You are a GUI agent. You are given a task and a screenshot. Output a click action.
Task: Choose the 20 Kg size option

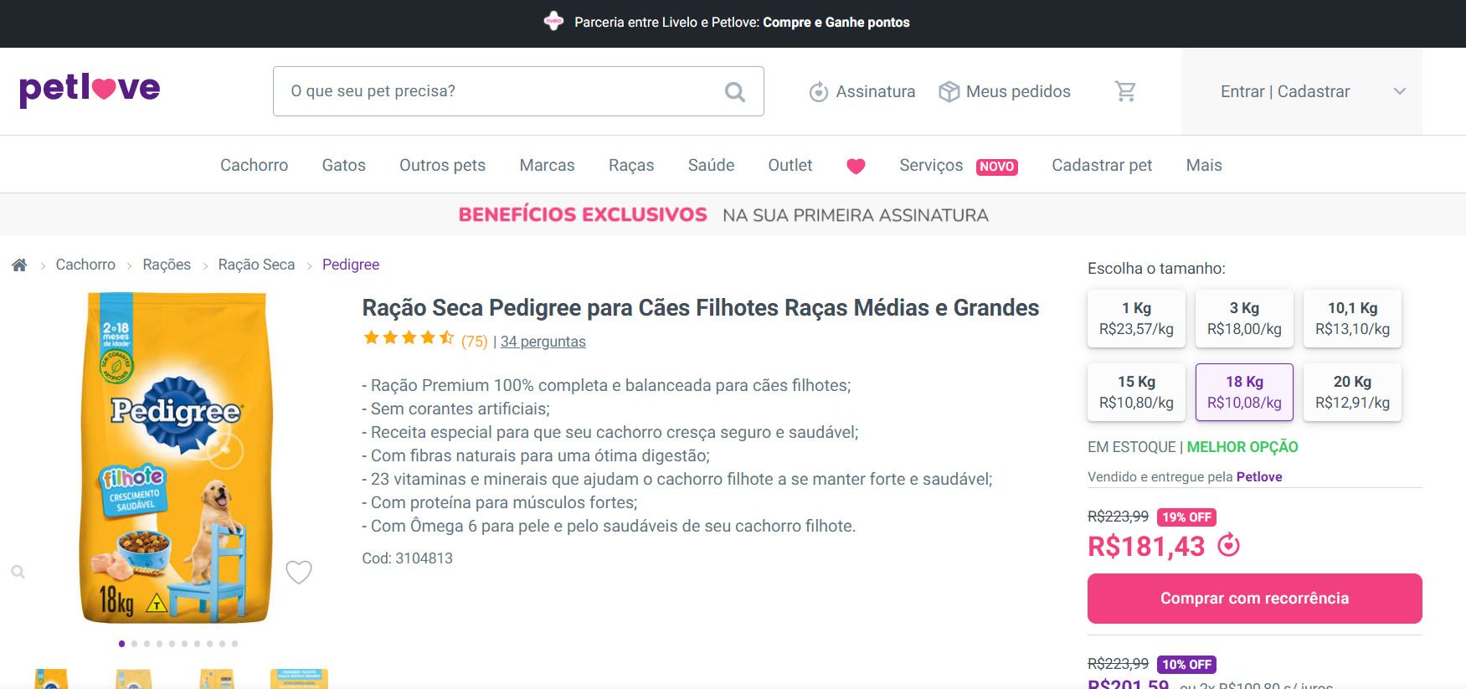(x=1352, y=392)
